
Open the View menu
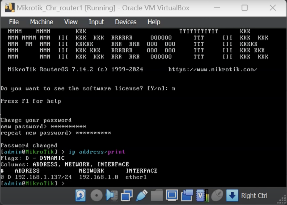click(71, 22)
